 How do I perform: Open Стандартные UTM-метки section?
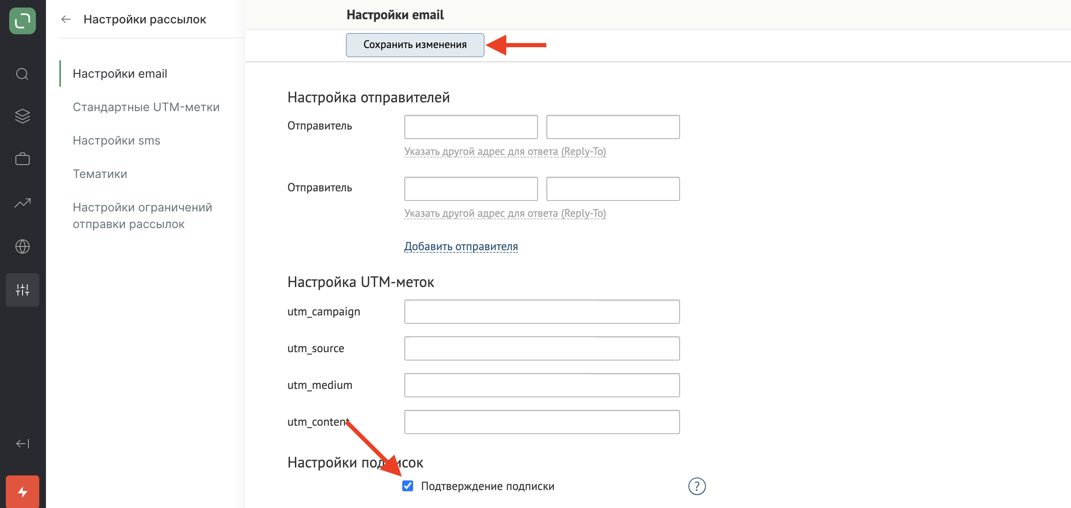click(x=146, y=107)
